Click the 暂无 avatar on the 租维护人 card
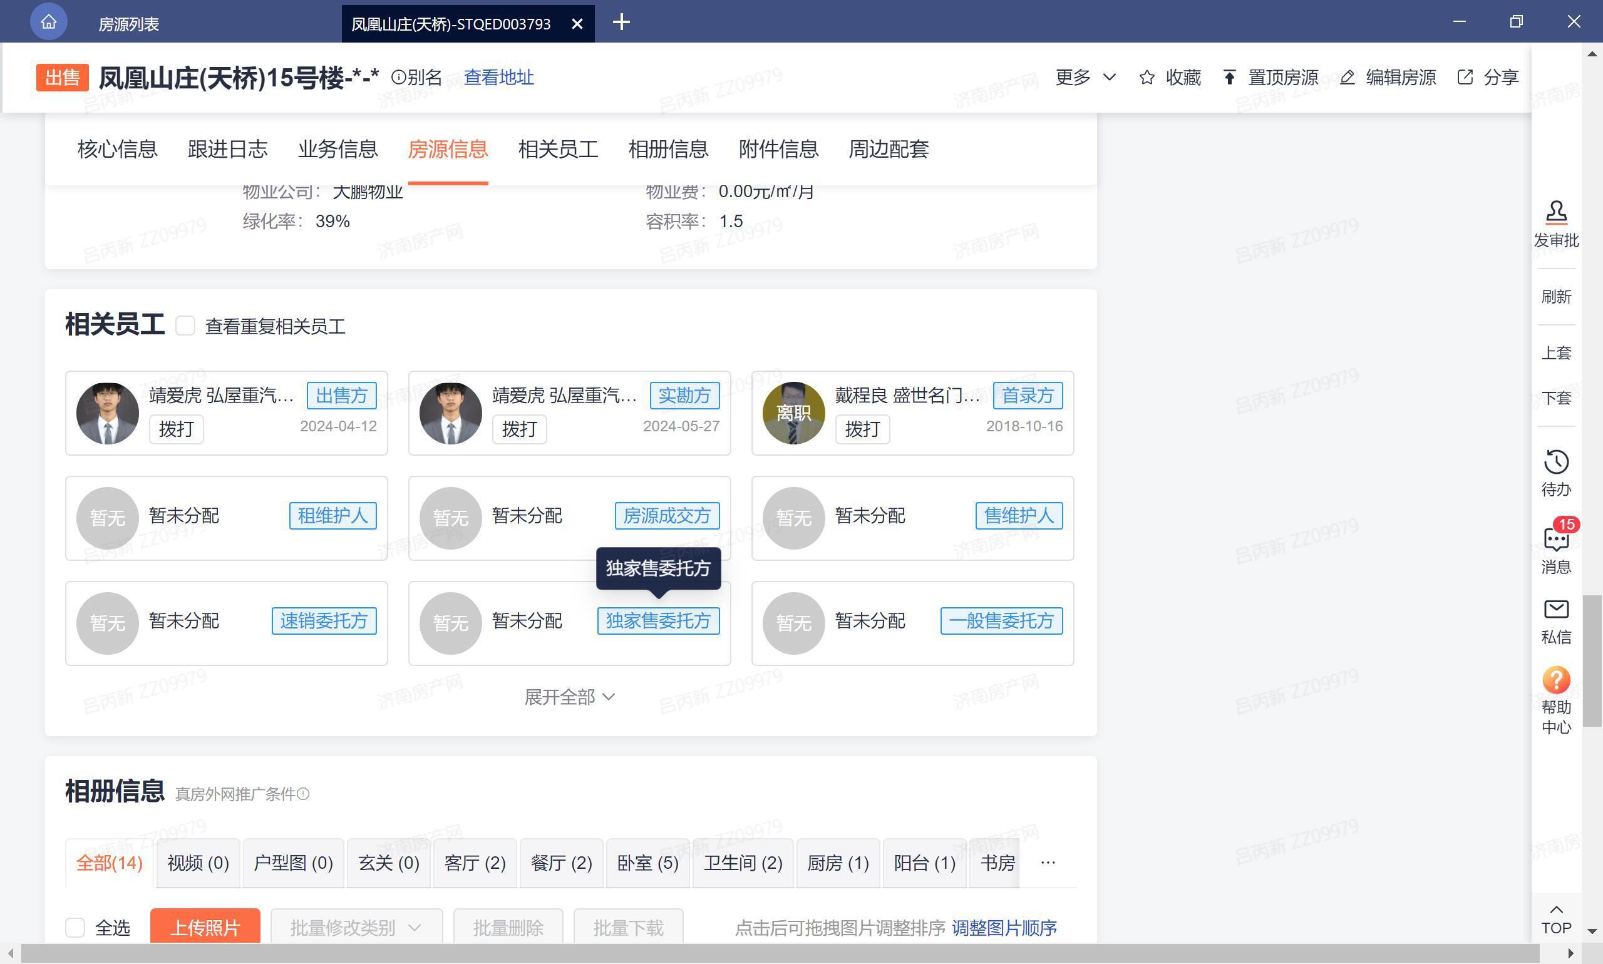The image size is (1603, 964). click(x=107, y=518)
